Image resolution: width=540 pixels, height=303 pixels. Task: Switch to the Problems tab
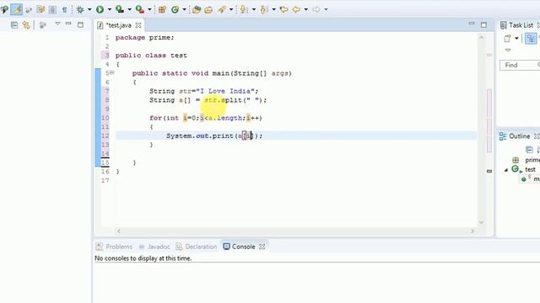[x=114, y=247]
